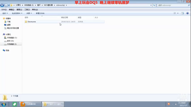Go back with the Back arrow button

pyautogui.click(x=2, y=5)
